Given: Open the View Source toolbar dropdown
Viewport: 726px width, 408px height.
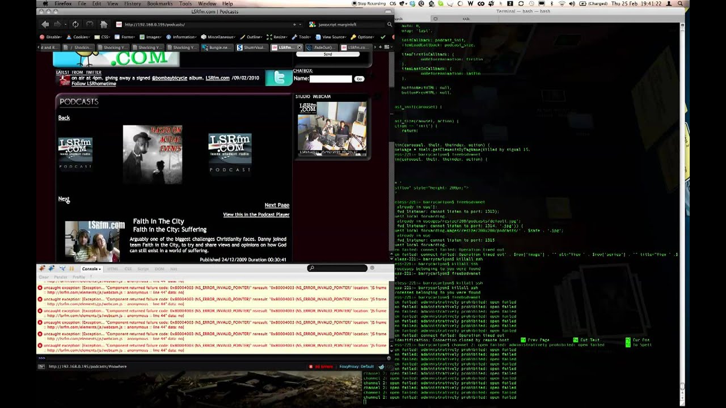Looking at the screenshot, I should 332,37.
